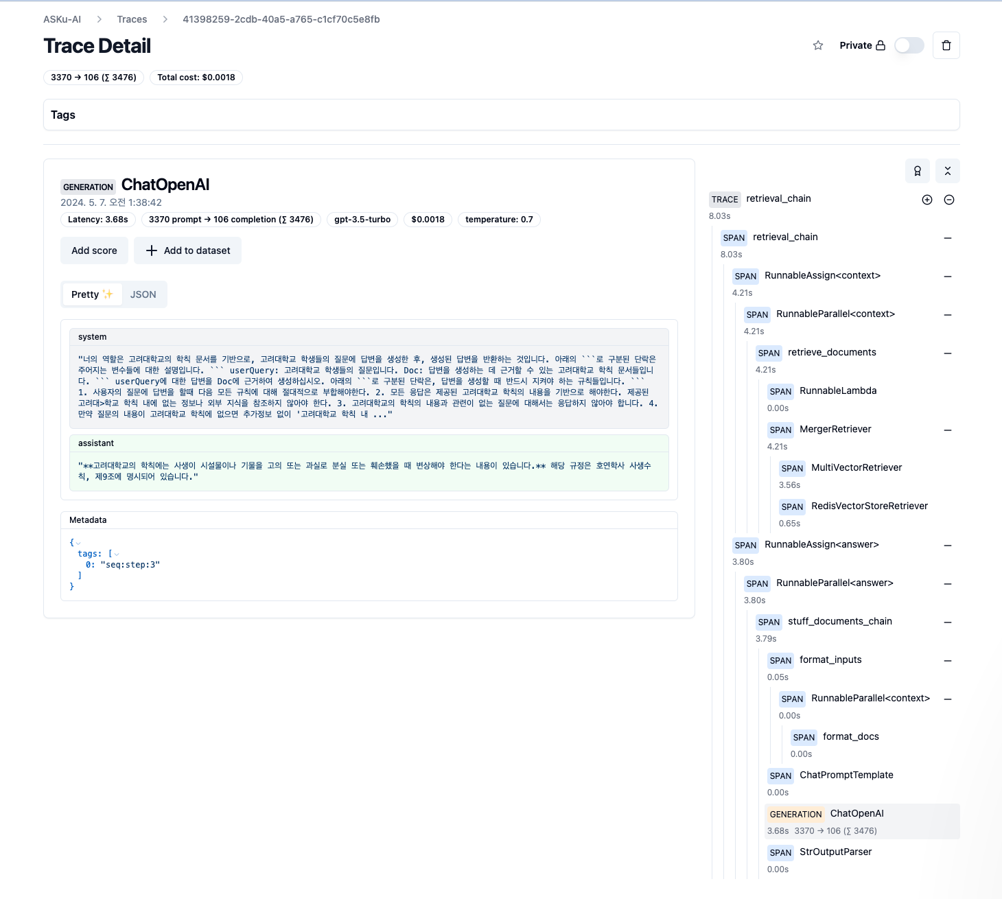1002x899 pixels.
Task: Collapse stuff_documents_chain span
Action: pyautogui.click(x=948, y=622)
